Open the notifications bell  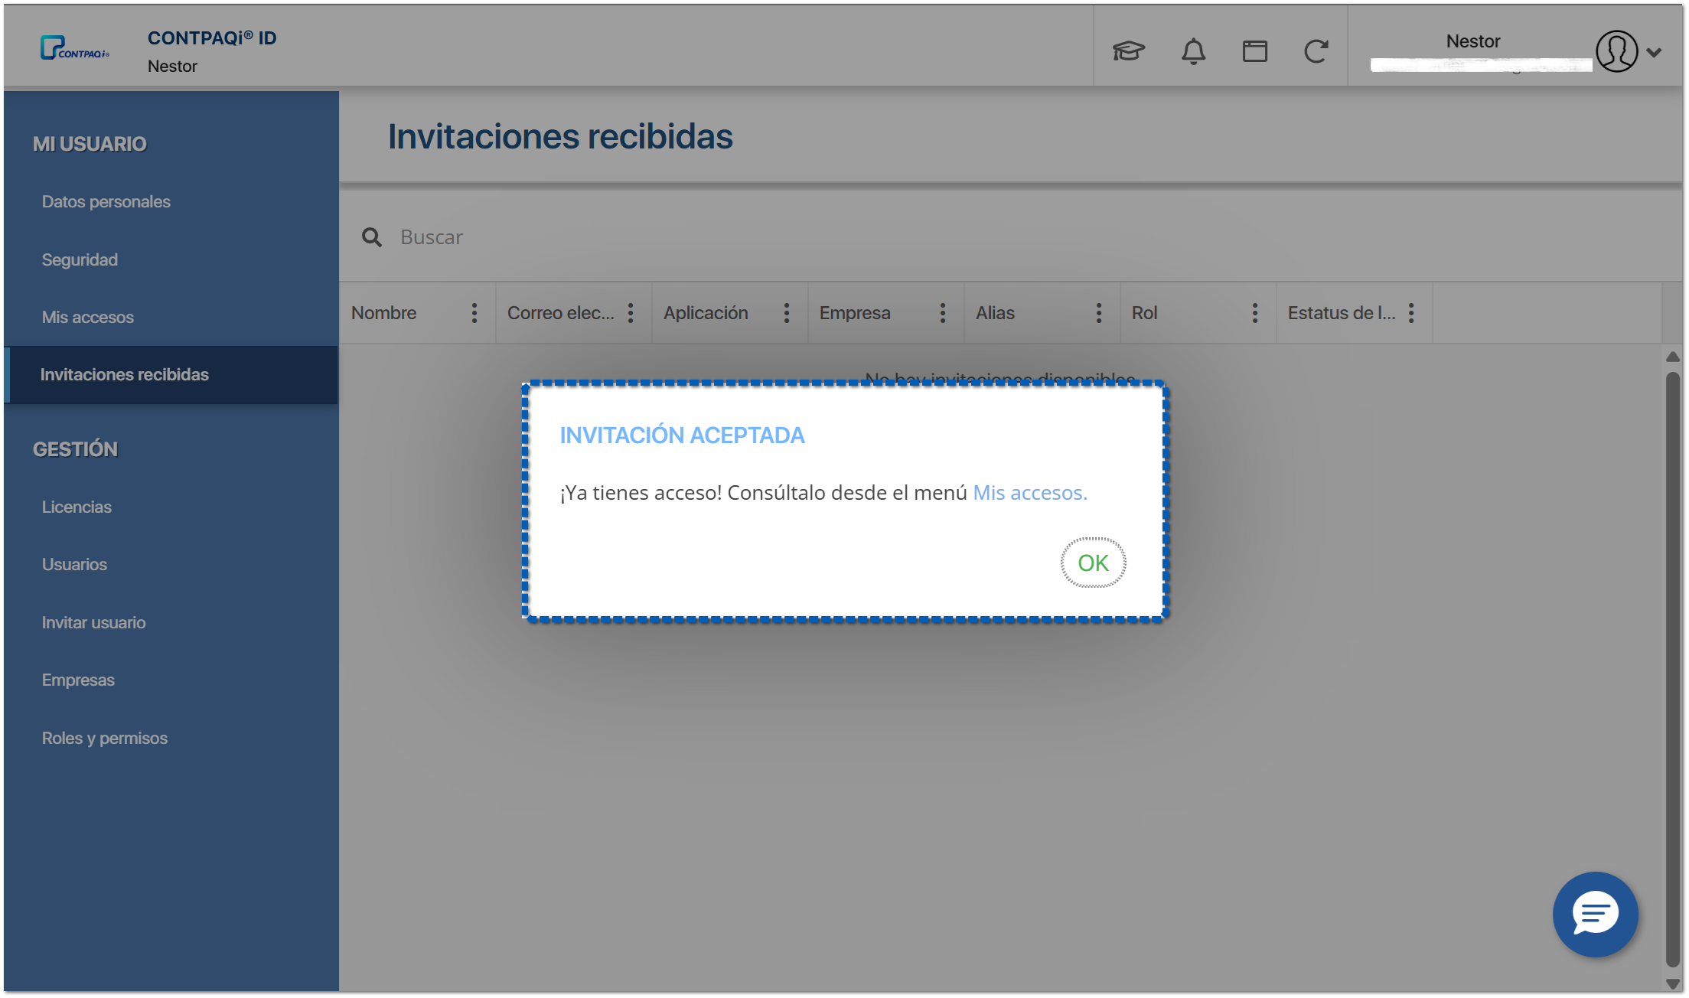1193,51
